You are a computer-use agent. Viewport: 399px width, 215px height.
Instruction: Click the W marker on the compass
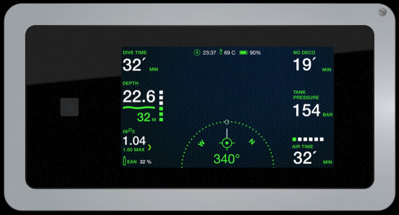(201, 143)
